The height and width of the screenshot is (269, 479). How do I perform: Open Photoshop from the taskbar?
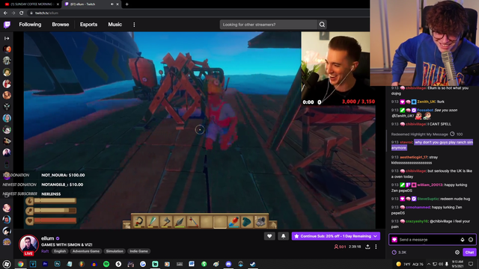click(x=58, y=264)
